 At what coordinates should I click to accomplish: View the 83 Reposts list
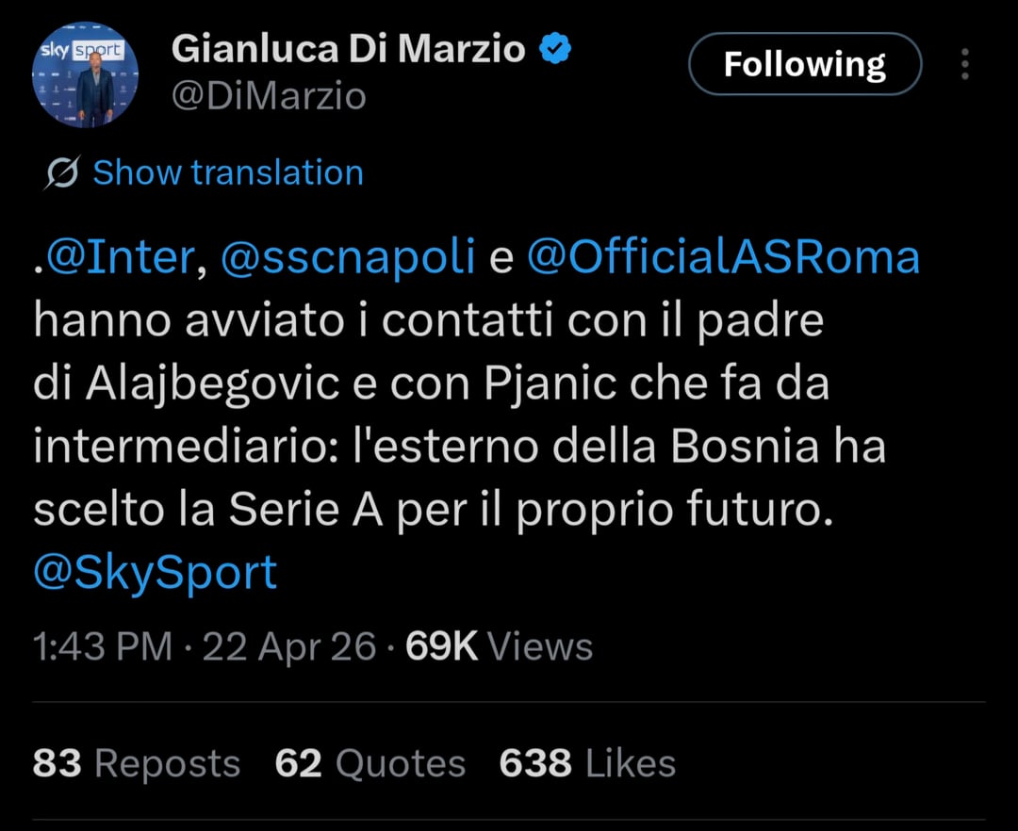click(137, 763)
